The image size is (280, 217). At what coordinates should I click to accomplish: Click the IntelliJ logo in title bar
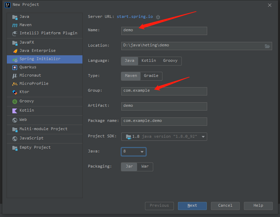click(x=8, y=5)
